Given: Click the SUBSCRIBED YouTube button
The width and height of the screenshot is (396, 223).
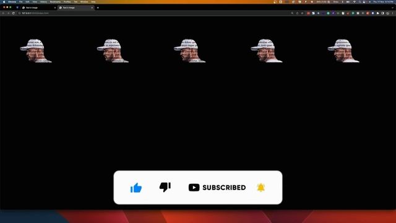Looking at the screenshot, I should click(217, 188).
